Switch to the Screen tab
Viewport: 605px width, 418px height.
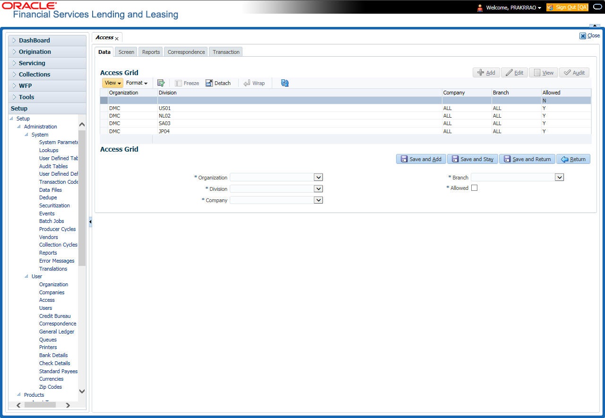126,52
